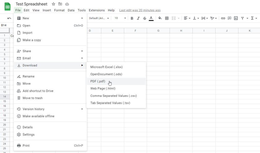Click the move to folder icon
260x153 pixels.
point(60,4)
